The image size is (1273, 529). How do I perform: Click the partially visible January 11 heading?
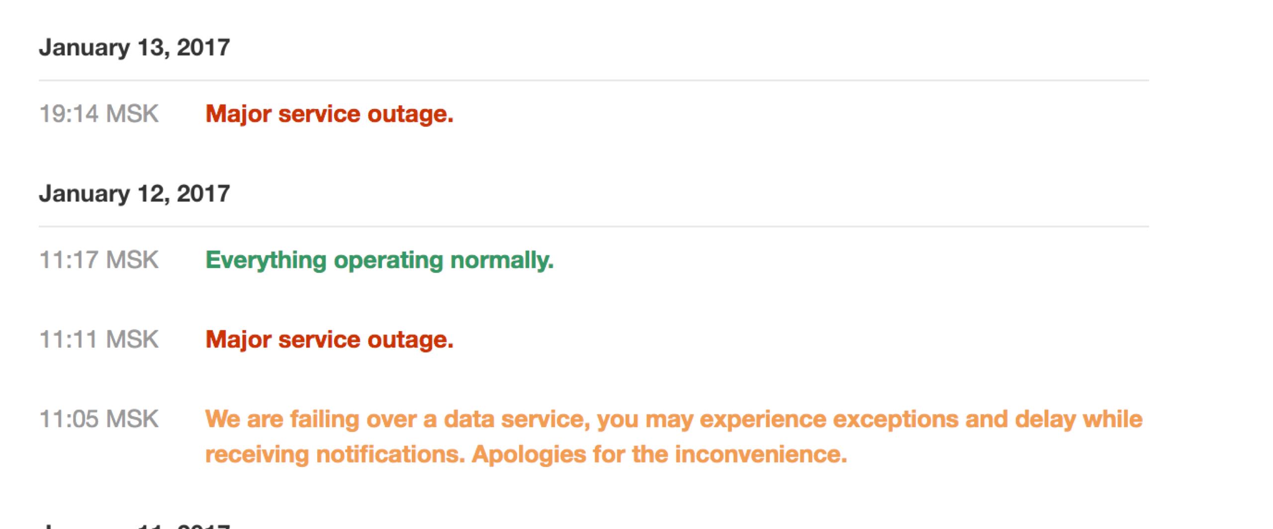point(134,525)
